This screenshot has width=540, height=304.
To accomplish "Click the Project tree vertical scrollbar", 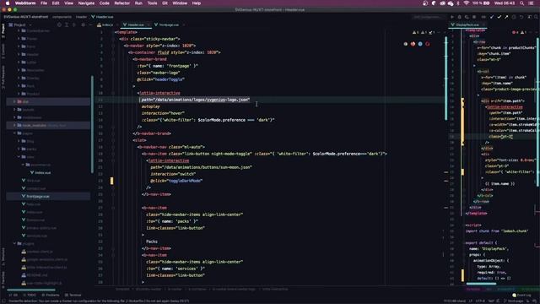I will [x=92, y=124].
